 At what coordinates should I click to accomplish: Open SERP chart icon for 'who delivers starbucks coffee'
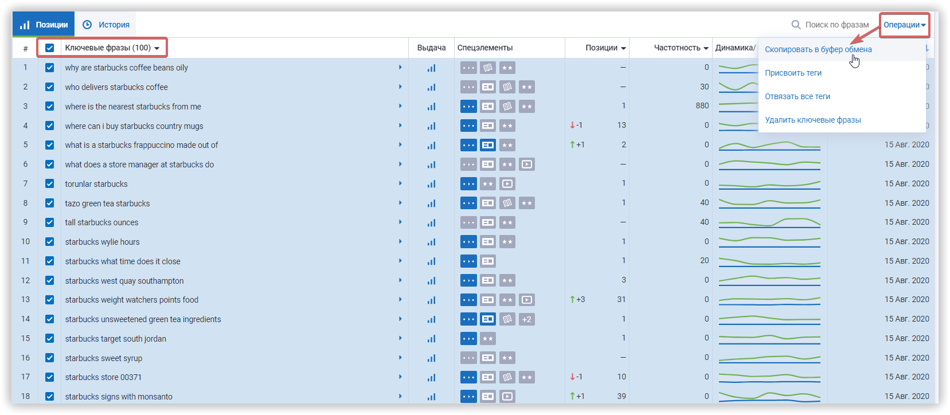coord(431,87)
